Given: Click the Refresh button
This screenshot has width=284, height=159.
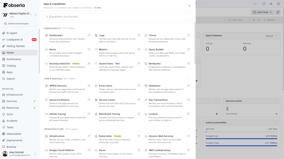Looking at the screenshot, I should (269, 20).
